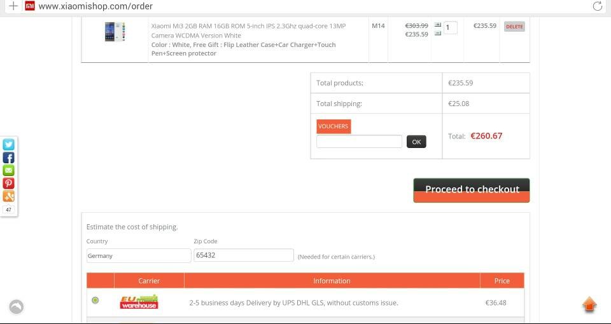This screenshot has width=611, height=324.
Task: Click the struck-through price €303.99
Action: (x=416, y=25)
